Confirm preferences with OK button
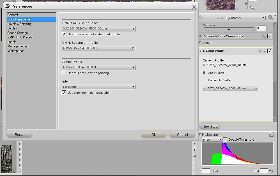 pos(154,135)
